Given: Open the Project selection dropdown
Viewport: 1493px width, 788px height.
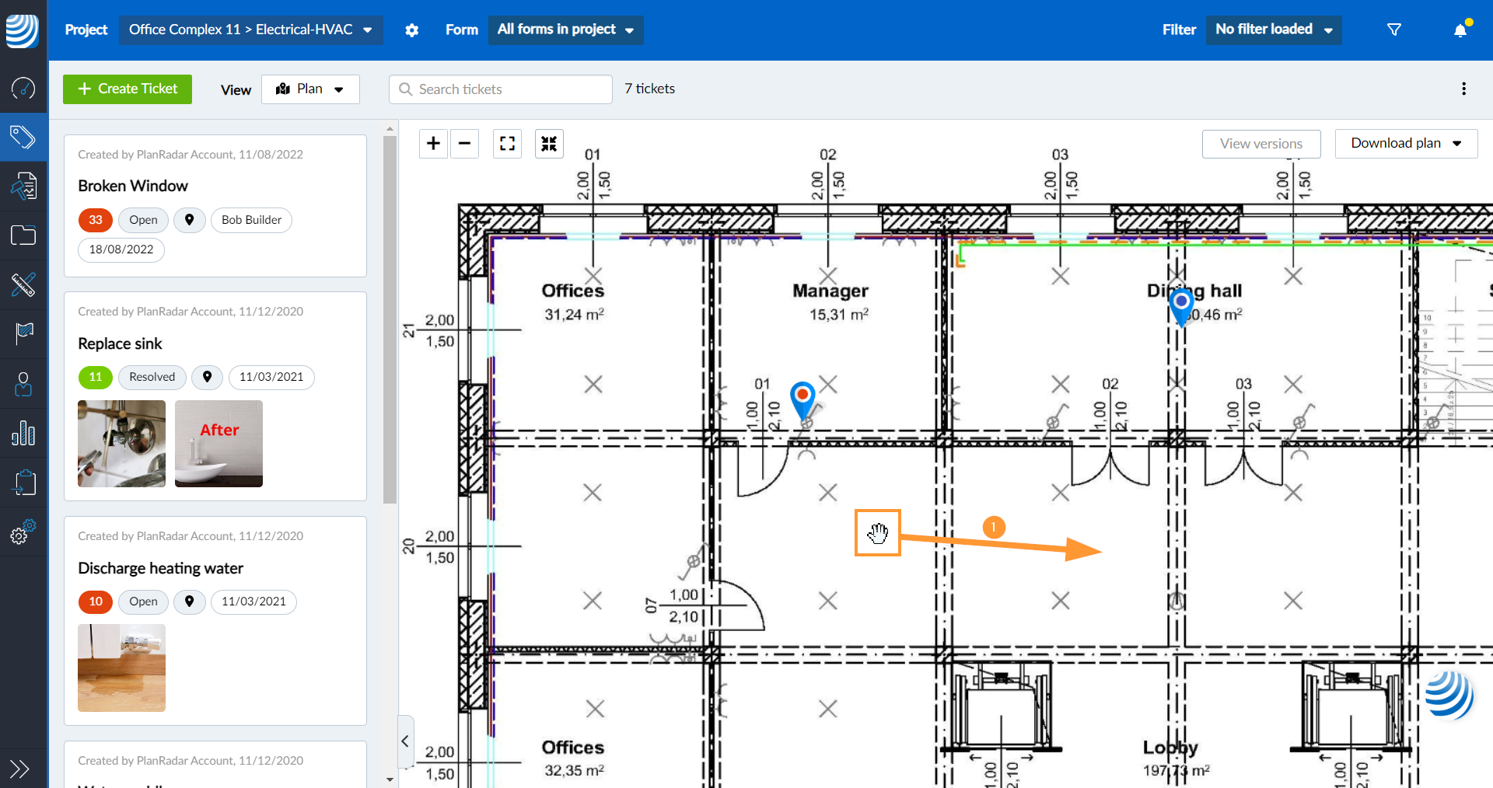Looking at the screenshot, I should 250,30.
